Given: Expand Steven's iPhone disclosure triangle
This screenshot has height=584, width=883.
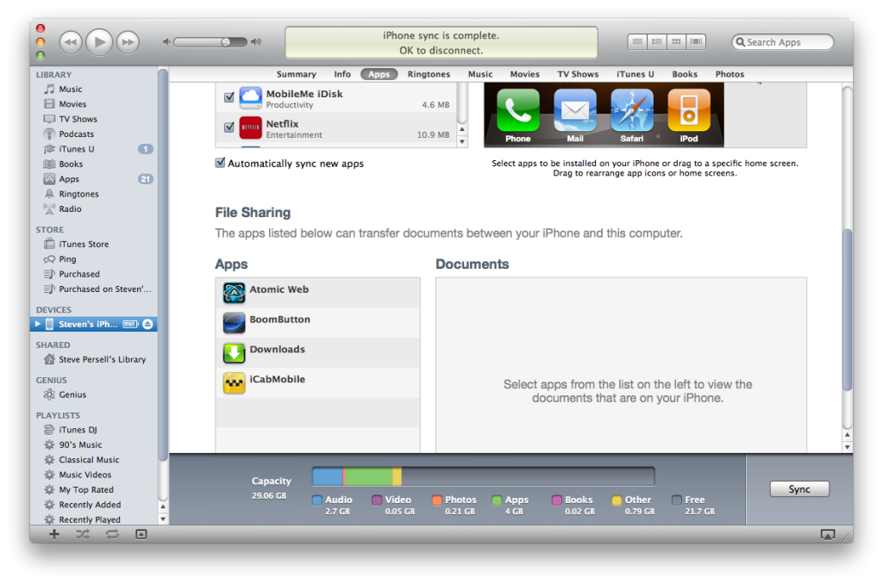Looking at the screenshot, I should 38,324.
